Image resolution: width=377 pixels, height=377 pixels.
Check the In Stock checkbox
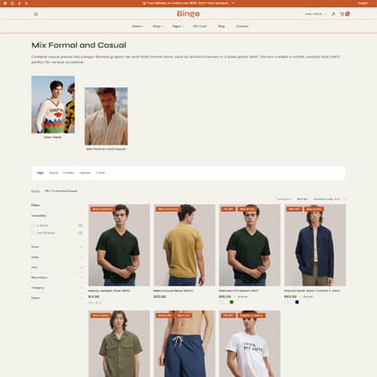33,225
